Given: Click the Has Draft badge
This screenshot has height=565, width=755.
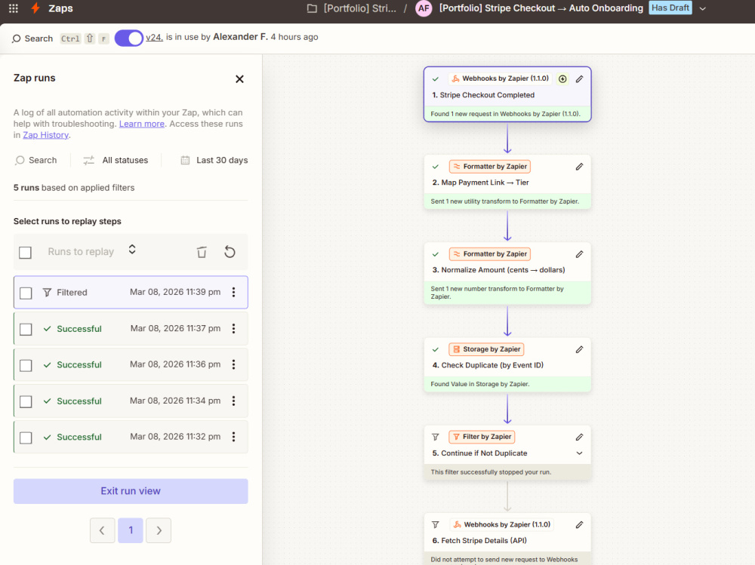Looking at the screenshot, I should coord(670,8).
